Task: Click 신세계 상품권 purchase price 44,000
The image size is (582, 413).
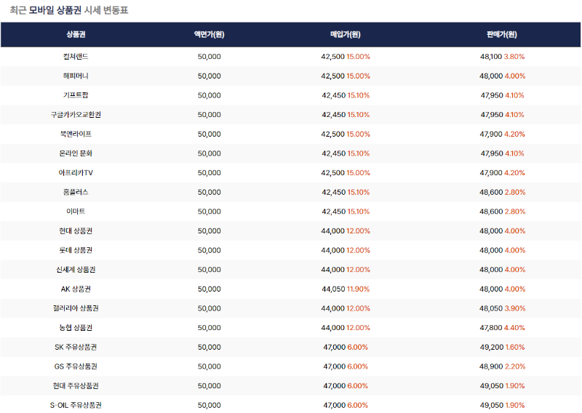Action: [333, 270]
